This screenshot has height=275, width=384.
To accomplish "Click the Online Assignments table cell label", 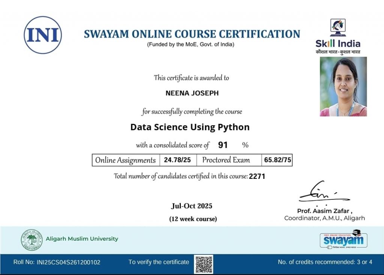I will (x=125, y=160).
